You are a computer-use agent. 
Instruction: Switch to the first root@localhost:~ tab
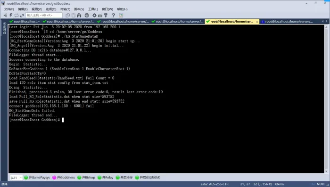pos(25,22)
